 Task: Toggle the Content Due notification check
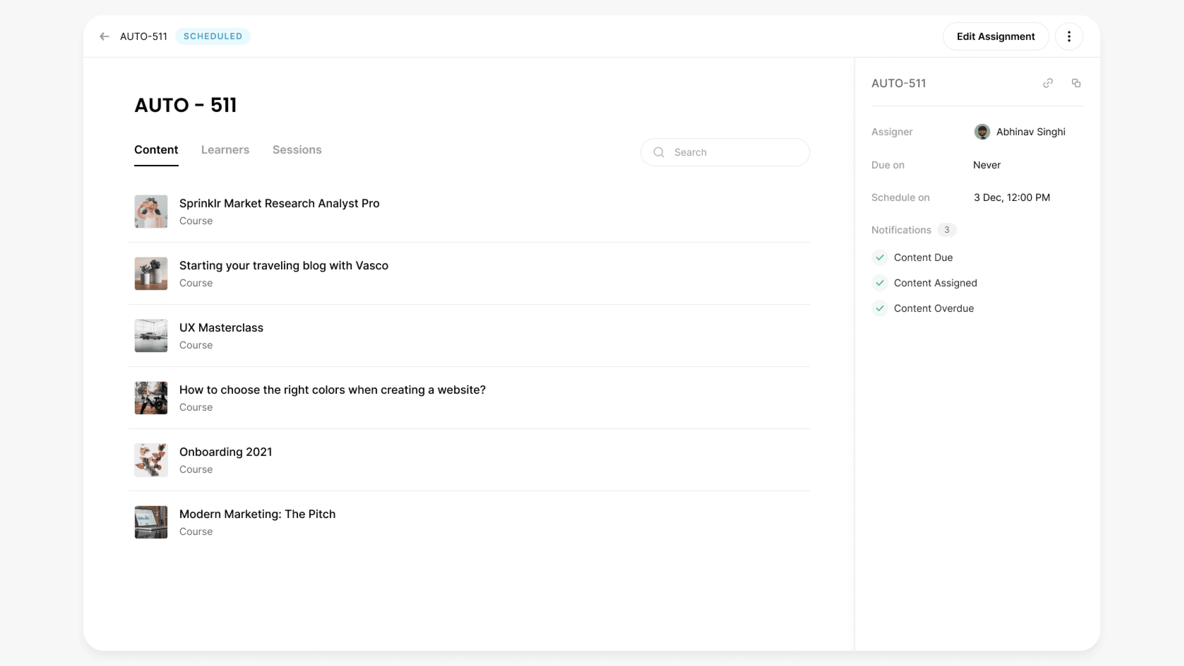click(x=880, y=257)
